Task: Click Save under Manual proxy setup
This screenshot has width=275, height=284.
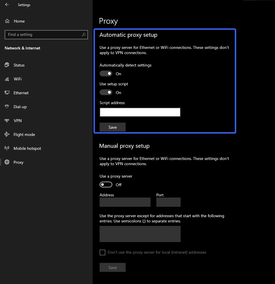Action: [x=113, y=268]
